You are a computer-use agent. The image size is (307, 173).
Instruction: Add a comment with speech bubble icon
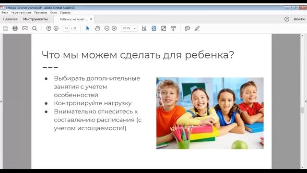[x=188, y=28]
